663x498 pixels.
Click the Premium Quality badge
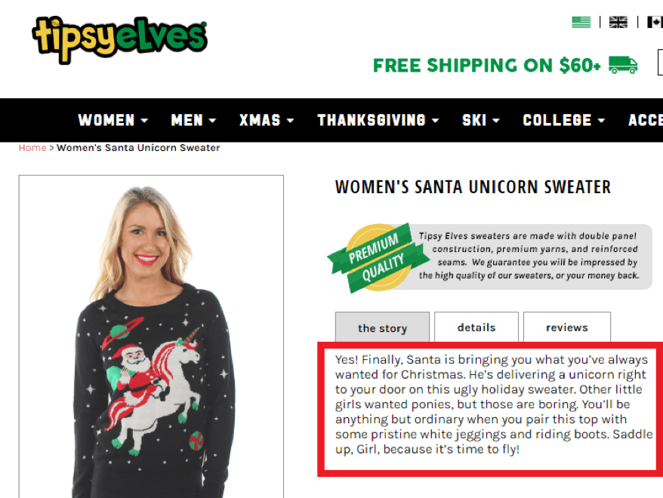tap(378, 257)
